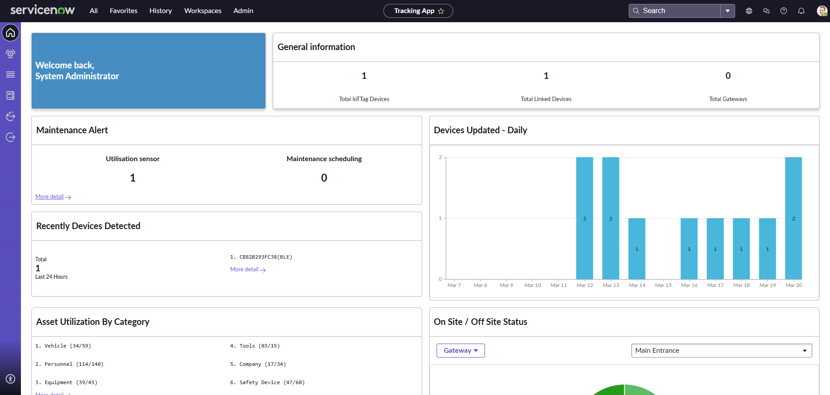The width and height of the screenshot is (830, 395).
Task: Open the Admin menu
Action: pos(243,11)
